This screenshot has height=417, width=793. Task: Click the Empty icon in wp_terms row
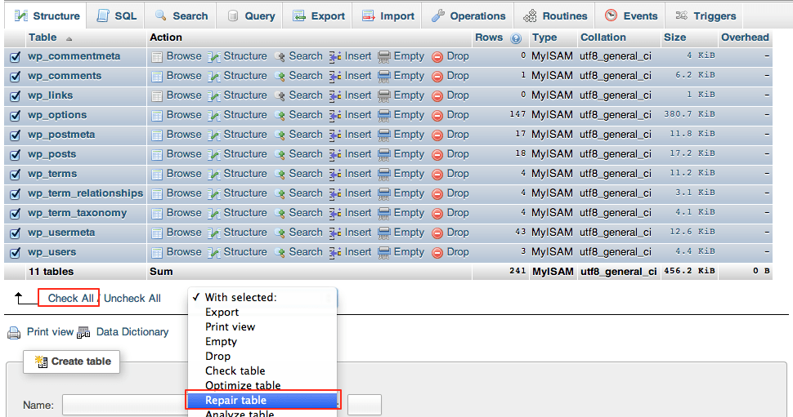384,175
